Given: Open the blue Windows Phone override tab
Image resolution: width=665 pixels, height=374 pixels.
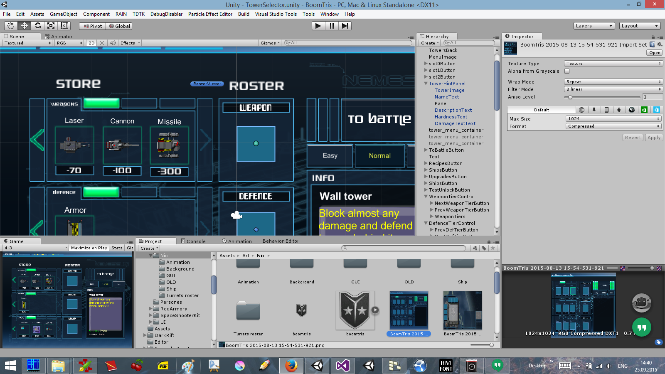Looking at the screenshot, I should click(657, 110).
